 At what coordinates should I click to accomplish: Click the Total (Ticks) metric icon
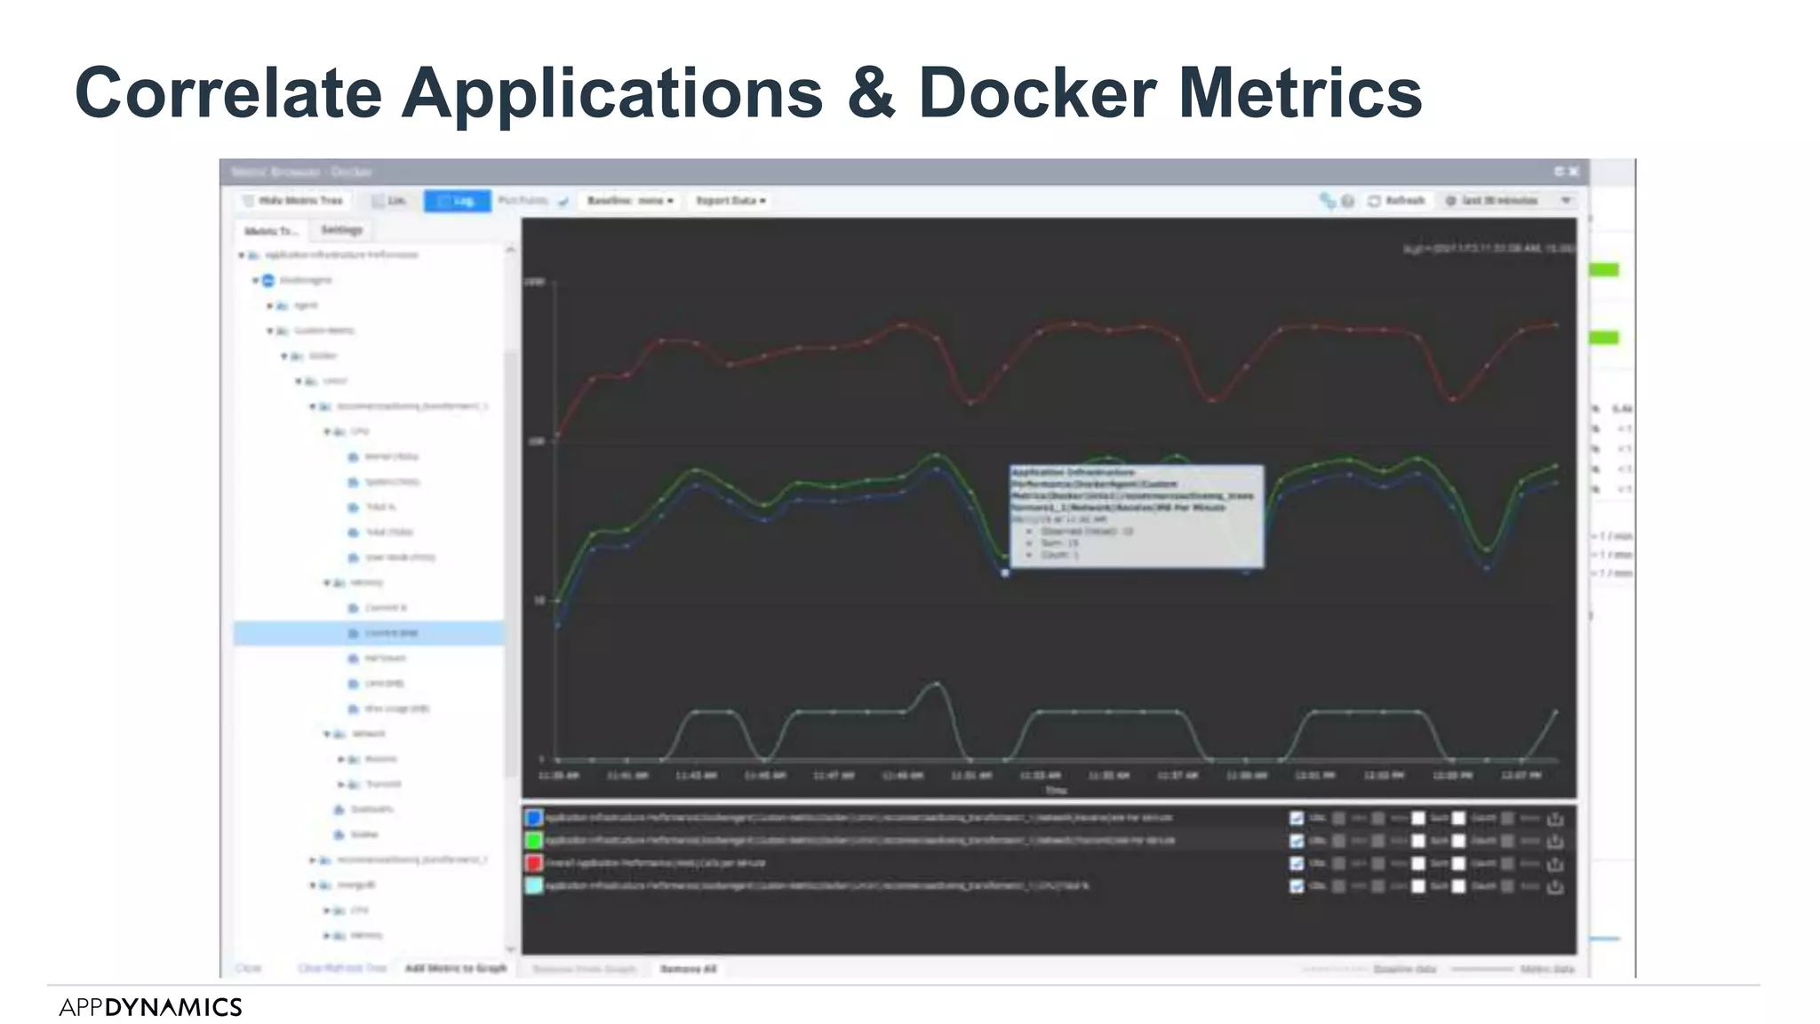point(353,532)
